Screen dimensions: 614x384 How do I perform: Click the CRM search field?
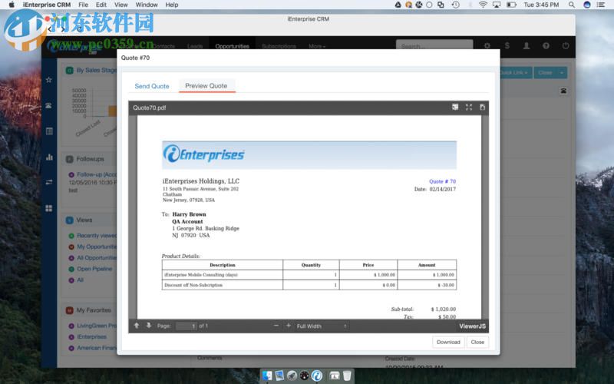[434, 46]
